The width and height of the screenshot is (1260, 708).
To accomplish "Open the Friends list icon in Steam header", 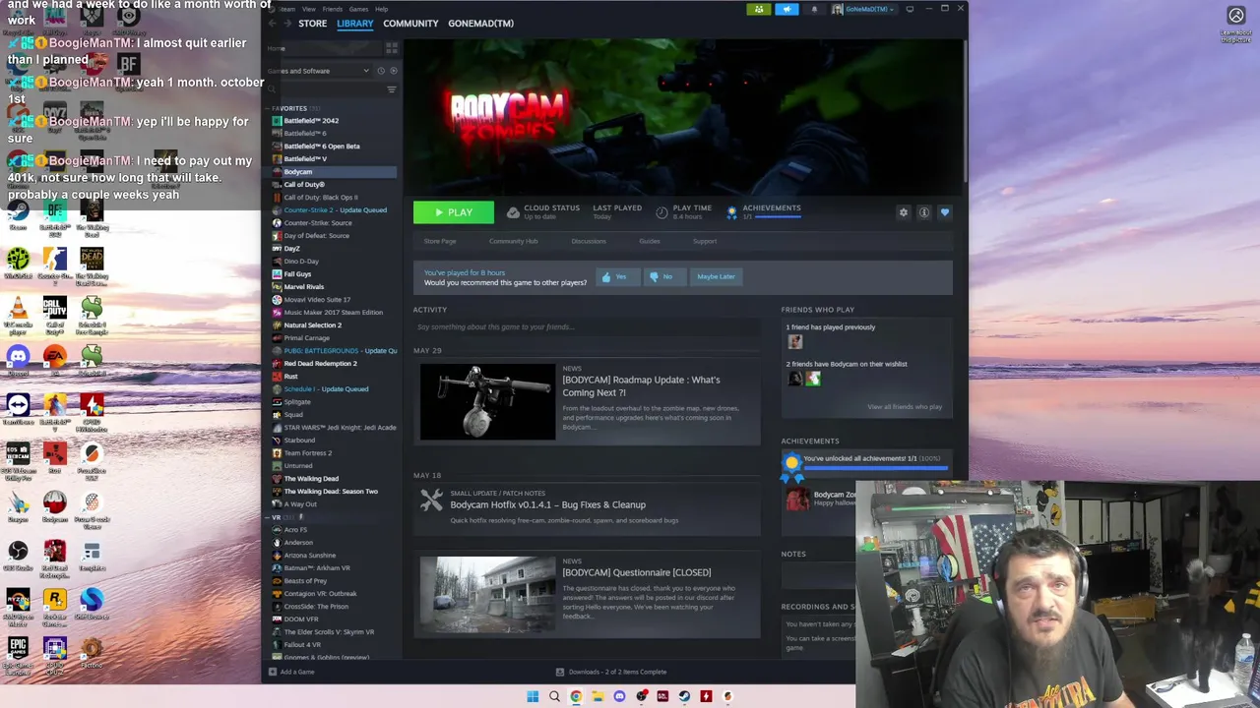I will 759,9.
